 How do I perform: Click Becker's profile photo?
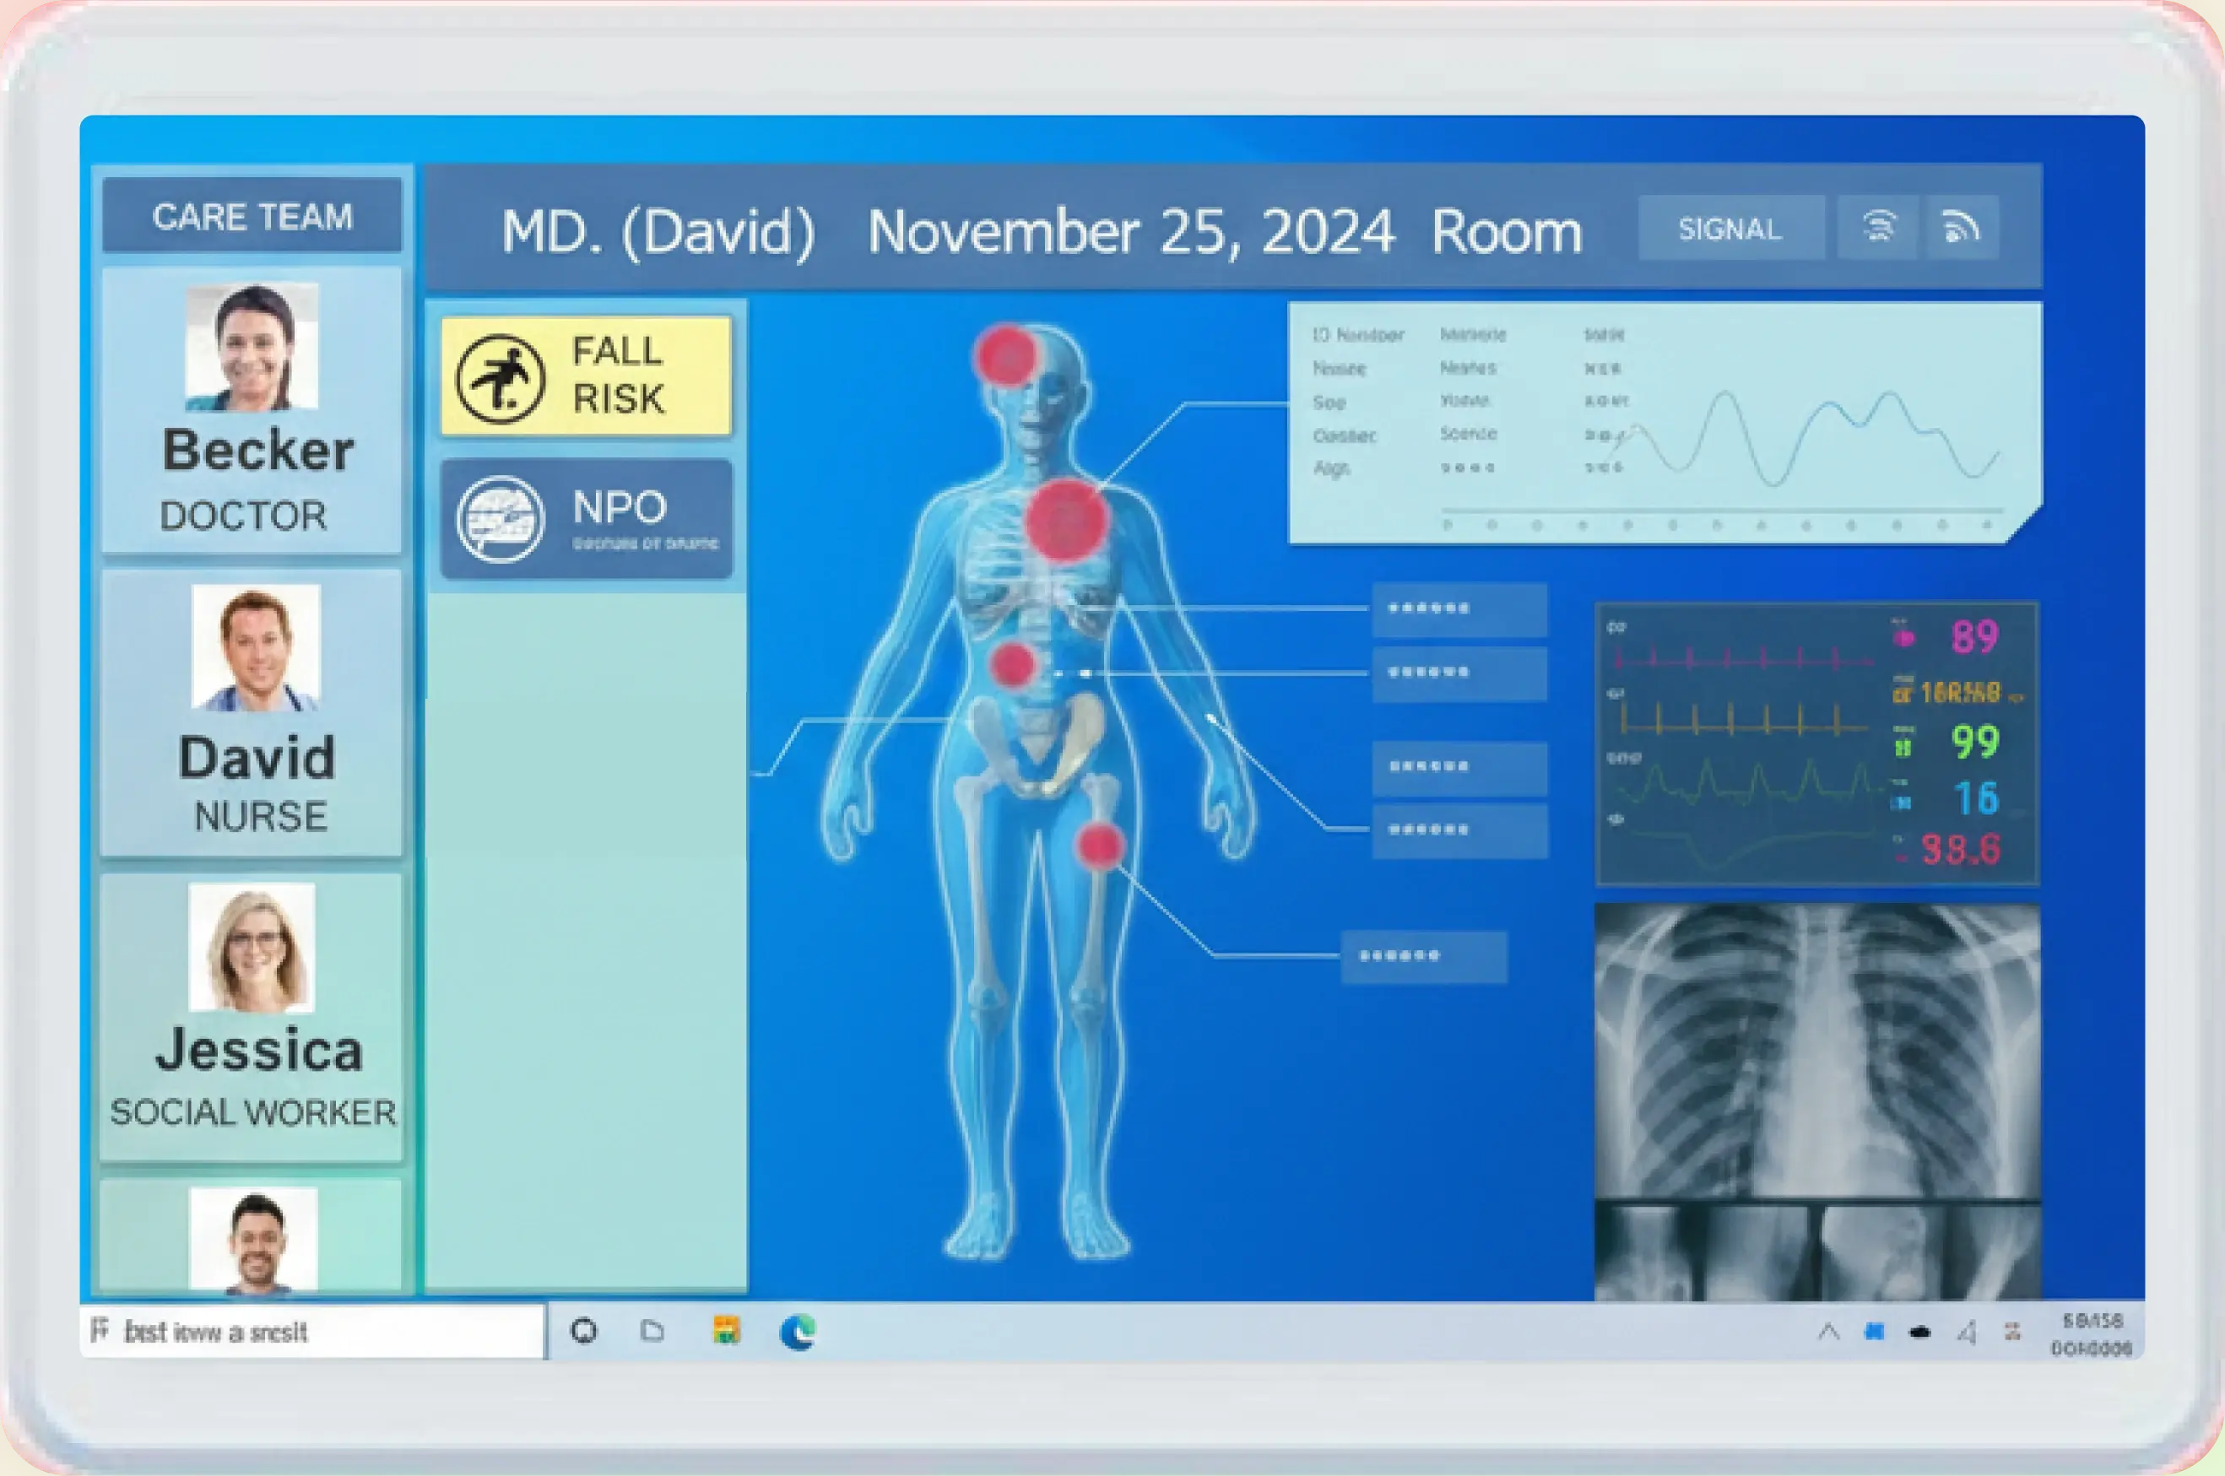[252, 348]
